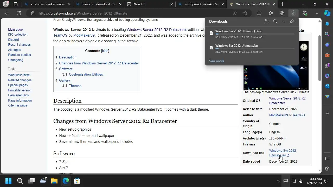Switch to 'crusty windows wiki' tab
This screenshot has height=187, width=333.
click(202, 4)
